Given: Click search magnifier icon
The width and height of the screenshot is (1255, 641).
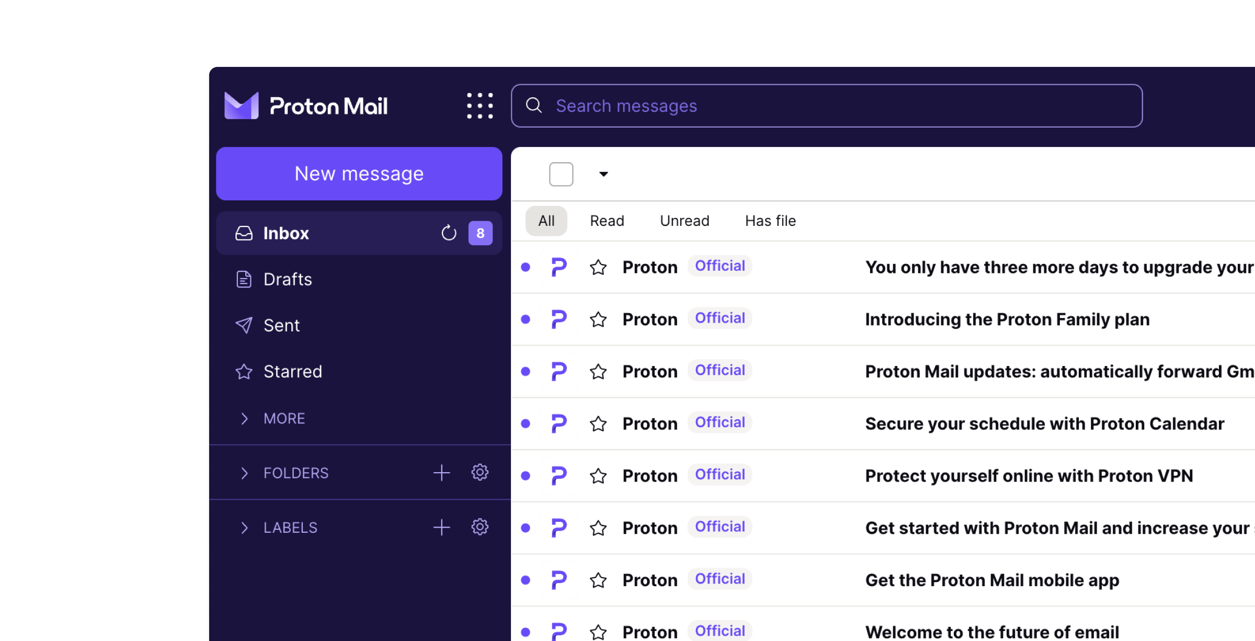Looking at the screenshot, I should 533,106.
